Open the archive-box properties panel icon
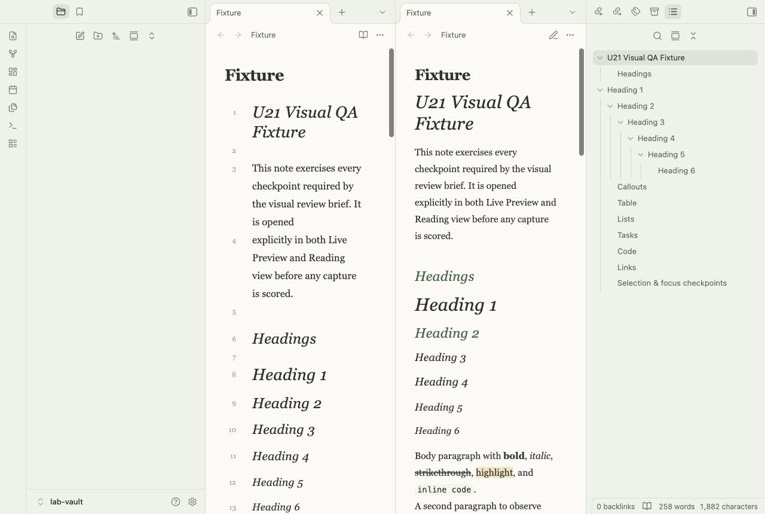 tap(654, 11)
